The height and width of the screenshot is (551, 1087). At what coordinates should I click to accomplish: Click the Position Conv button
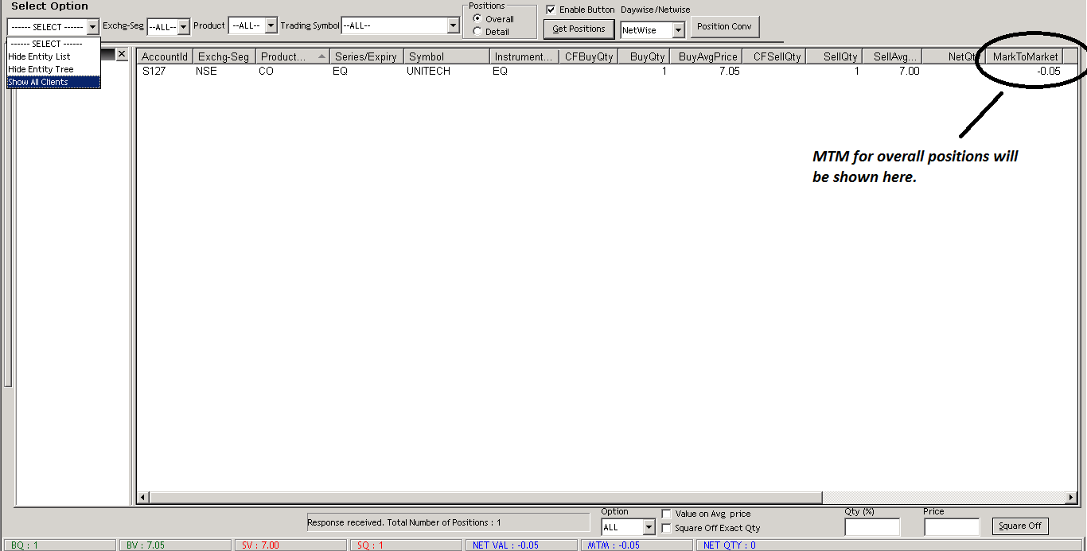(724, 26)
